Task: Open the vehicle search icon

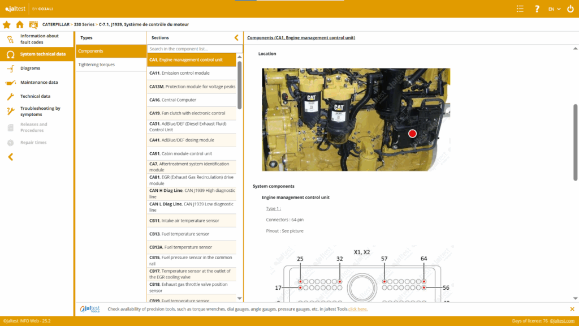Action: [x=33, y=24]
